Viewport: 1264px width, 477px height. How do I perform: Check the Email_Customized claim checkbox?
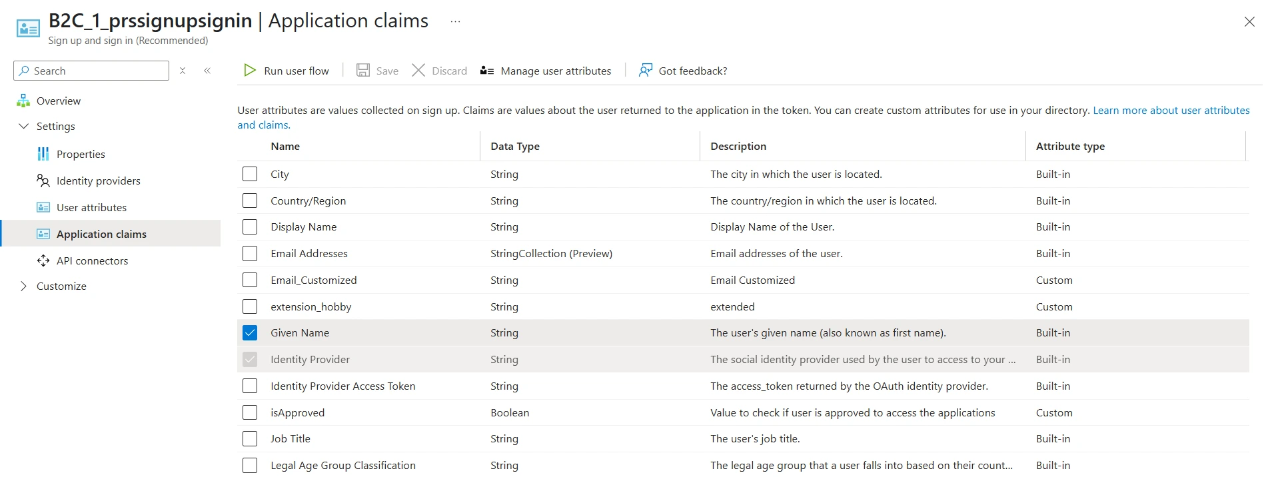(250, 280)
